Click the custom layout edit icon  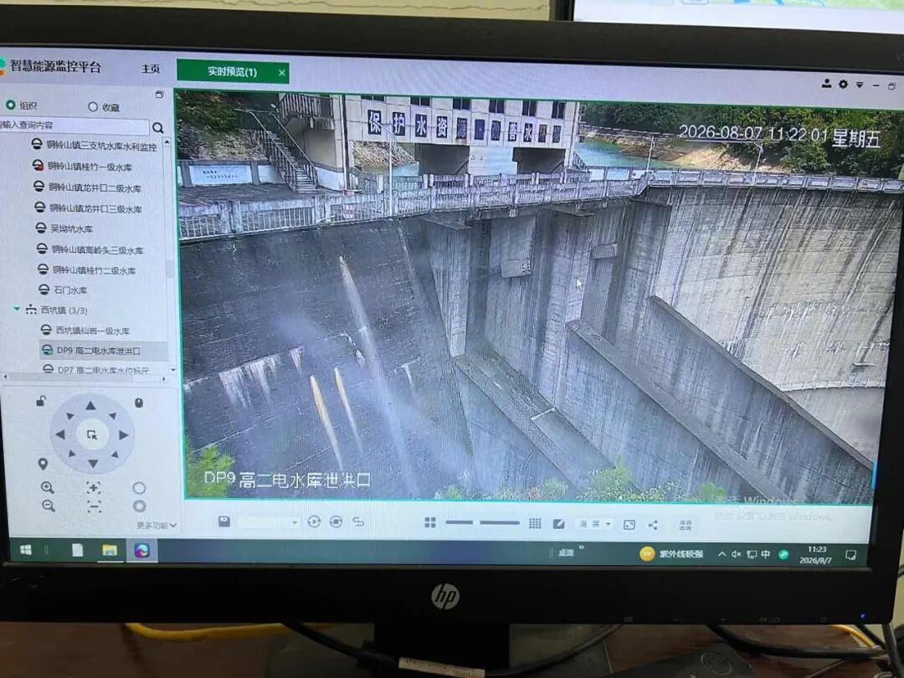click(x=558, y=523)
